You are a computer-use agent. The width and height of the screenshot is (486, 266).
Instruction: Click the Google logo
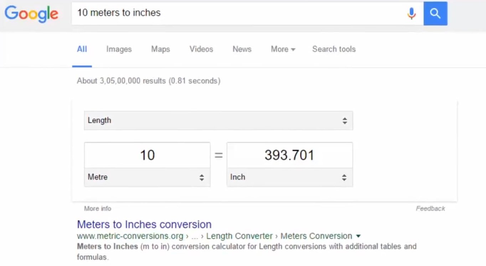coord(31,14)
